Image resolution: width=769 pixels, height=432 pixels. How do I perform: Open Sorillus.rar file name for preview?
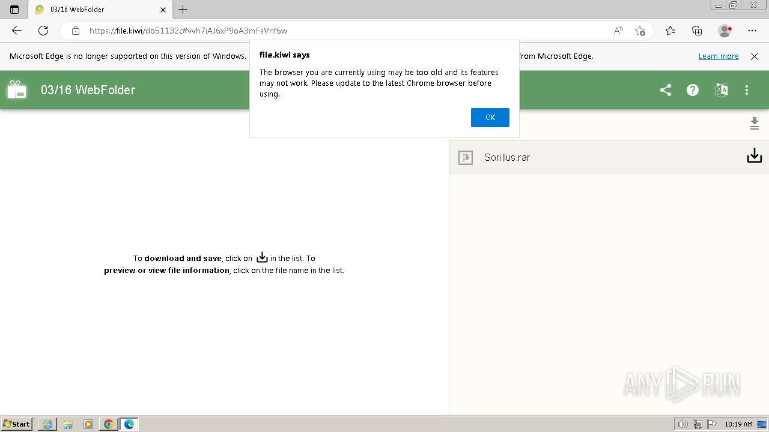coord(507,157)
